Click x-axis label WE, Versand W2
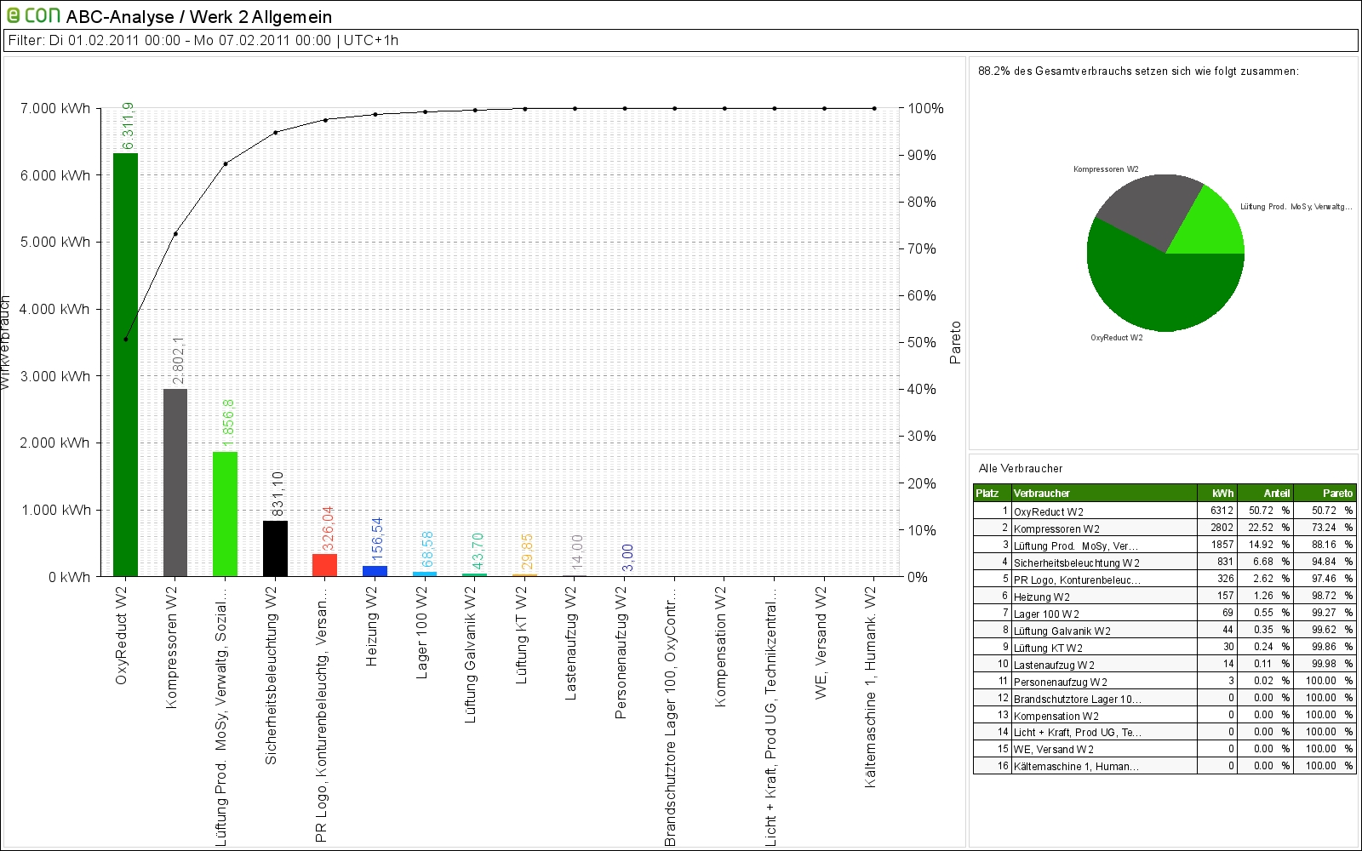 [x=821, y=643]
